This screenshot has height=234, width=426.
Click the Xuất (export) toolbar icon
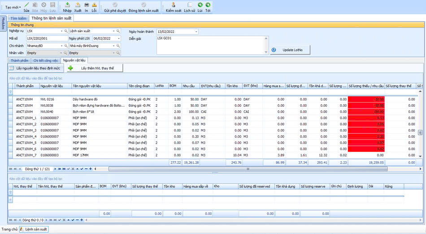pos(78,5)
